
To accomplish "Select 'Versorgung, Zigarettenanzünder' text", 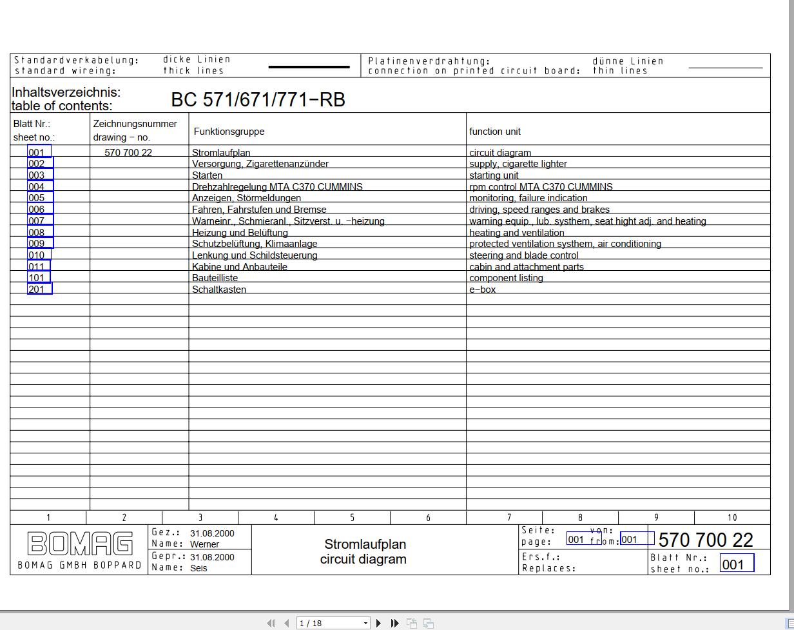I will 260,164.
